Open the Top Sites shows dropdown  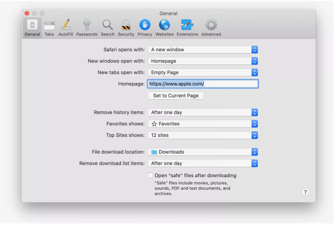(203, 135)
